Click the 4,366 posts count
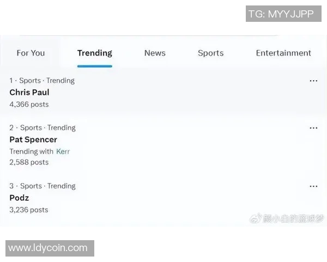The image size is (327, 262). point(29,104)
